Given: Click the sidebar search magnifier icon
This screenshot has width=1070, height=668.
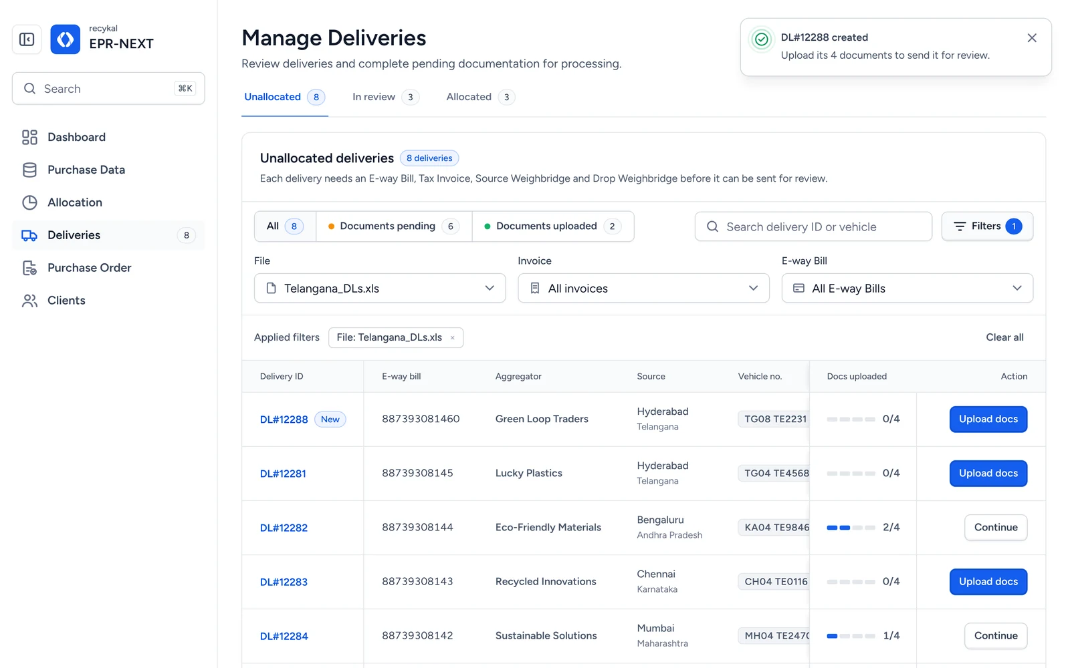Looking at the screenshot, I should point(29,89).
